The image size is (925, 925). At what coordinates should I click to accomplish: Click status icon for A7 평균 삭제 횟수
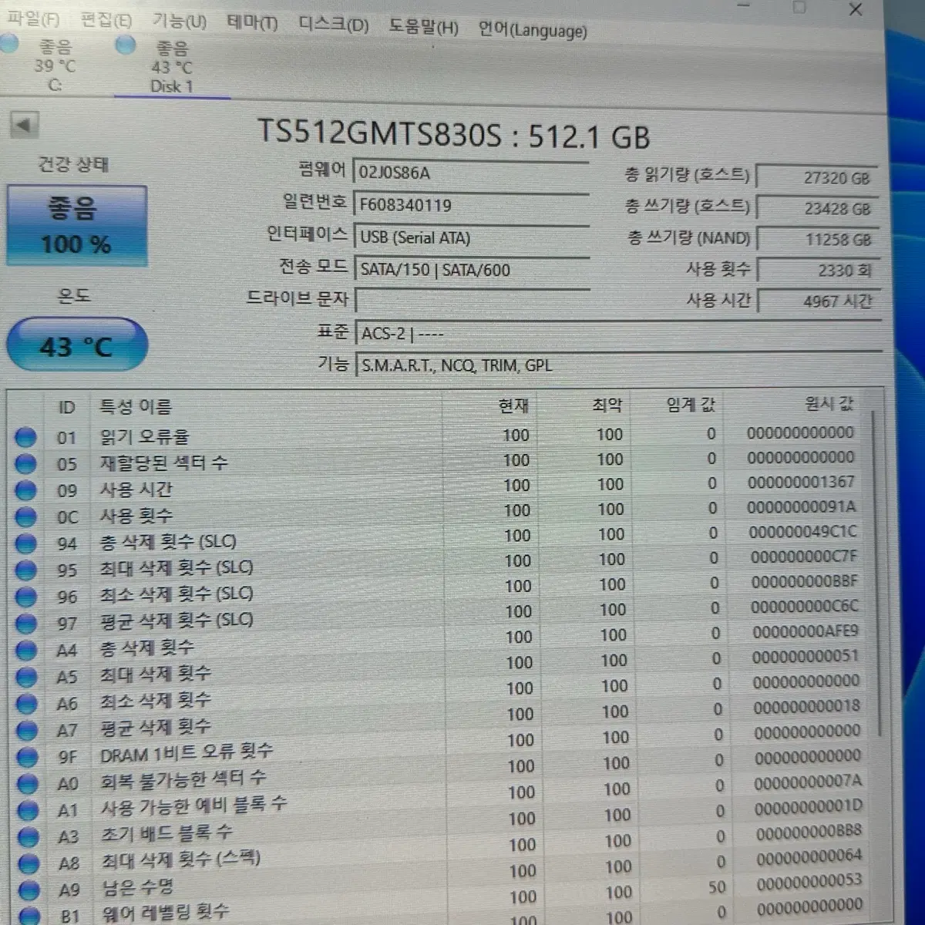26,731
